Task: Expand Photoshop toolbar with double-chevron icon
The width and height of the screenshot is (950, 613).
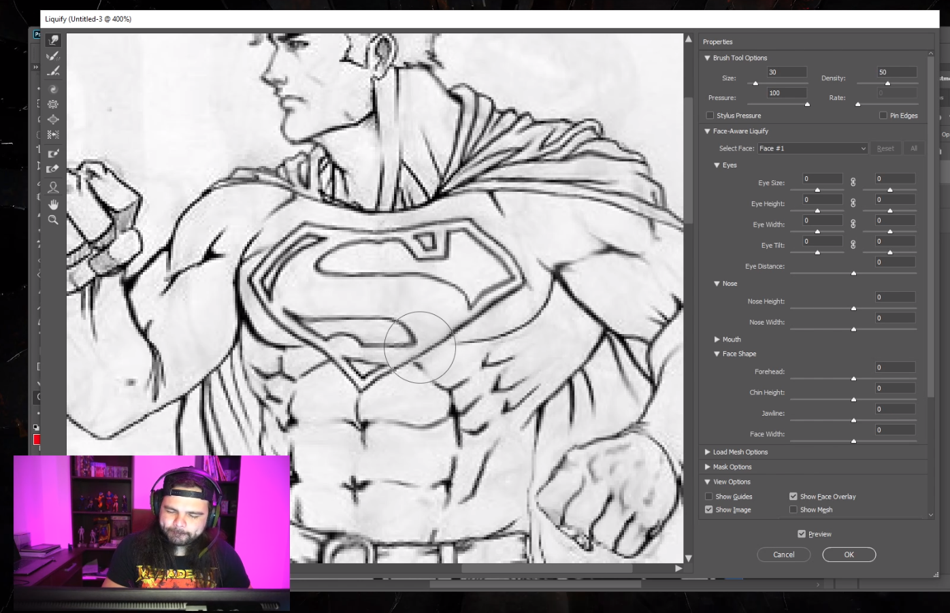Action: pos(35,67)
